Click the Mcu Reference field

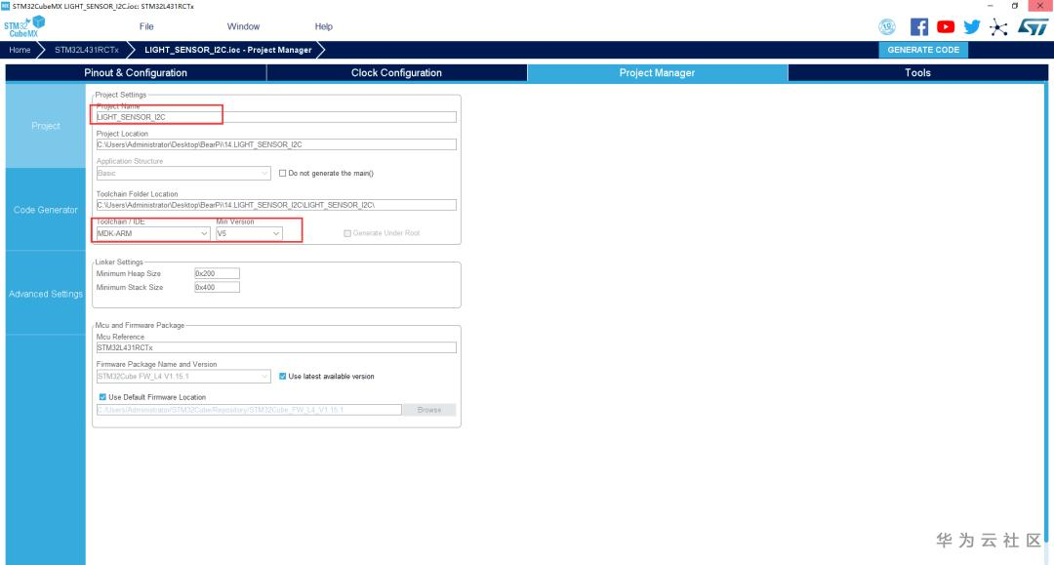click(276, 347)
